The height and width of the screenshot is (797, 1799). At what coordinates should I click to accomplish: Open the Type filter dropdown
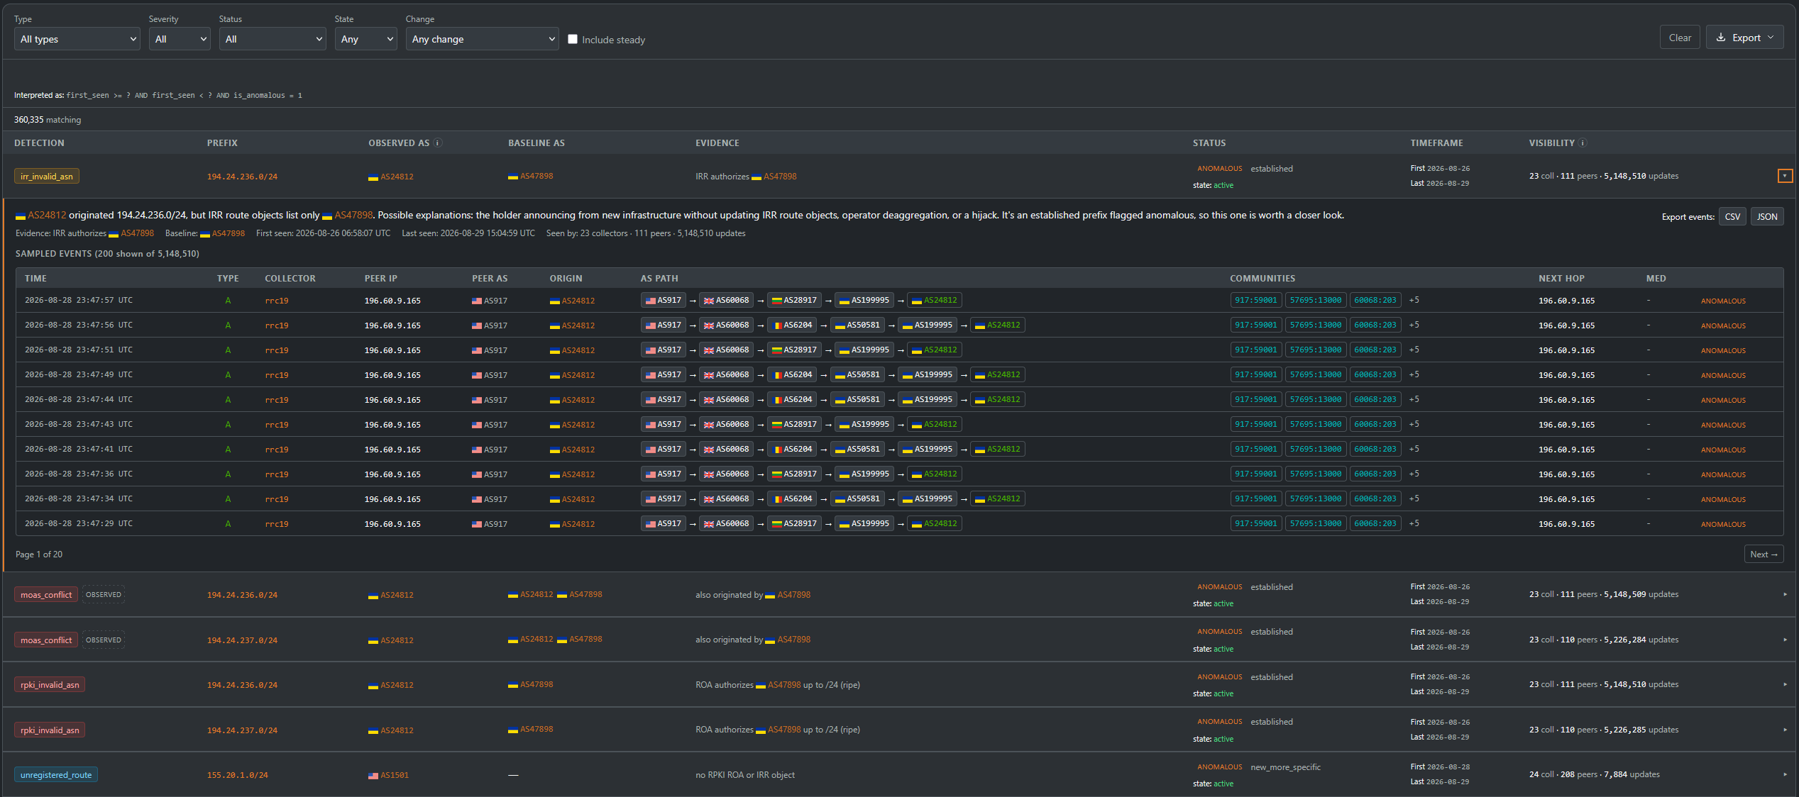(77, 39)
